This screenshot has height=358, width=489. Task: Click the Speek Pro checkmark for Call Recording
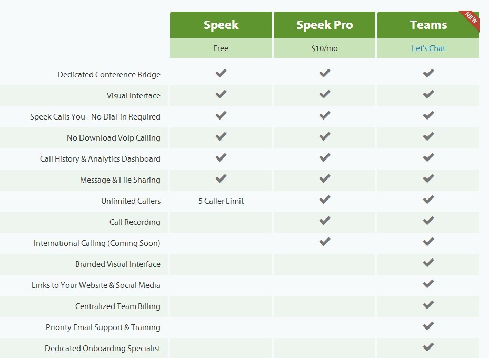click(324, 221)
